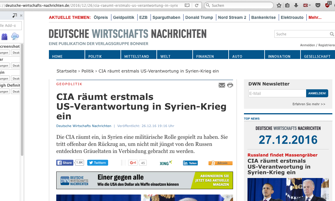
Task: Open the Ölpreis topic link
Action: [x=101, y=17]
